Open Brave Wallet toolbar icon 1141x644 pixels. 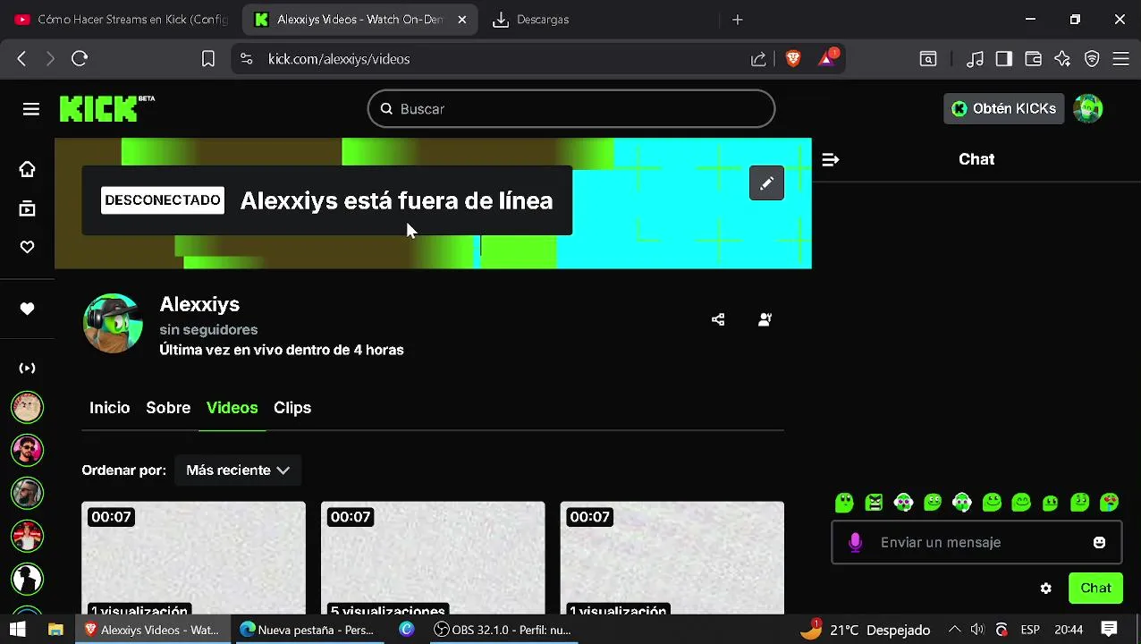coord(1033,59)
